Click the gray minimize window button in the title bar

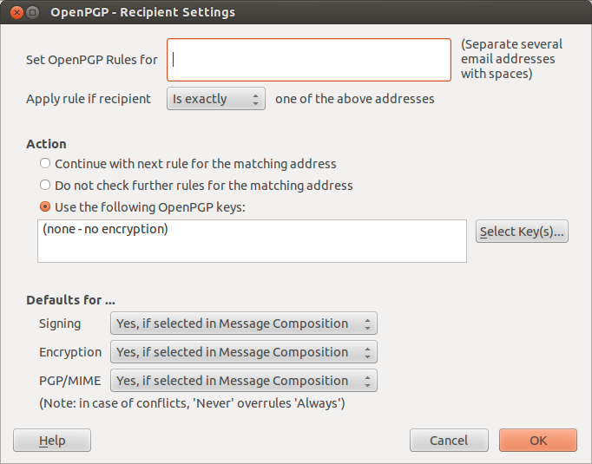(33, 12)
